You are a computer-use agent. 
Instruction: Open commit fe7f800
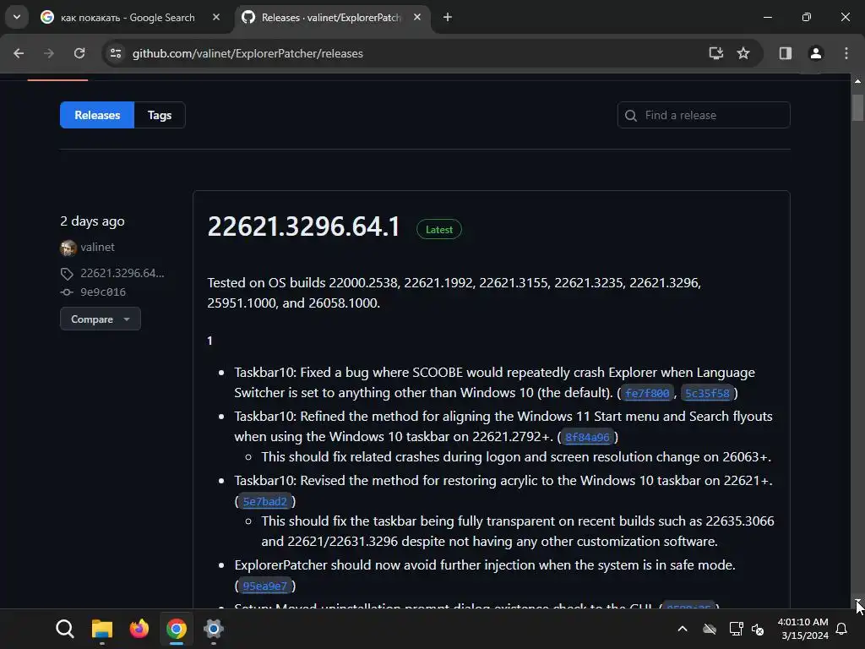click(x=647, y=393)
